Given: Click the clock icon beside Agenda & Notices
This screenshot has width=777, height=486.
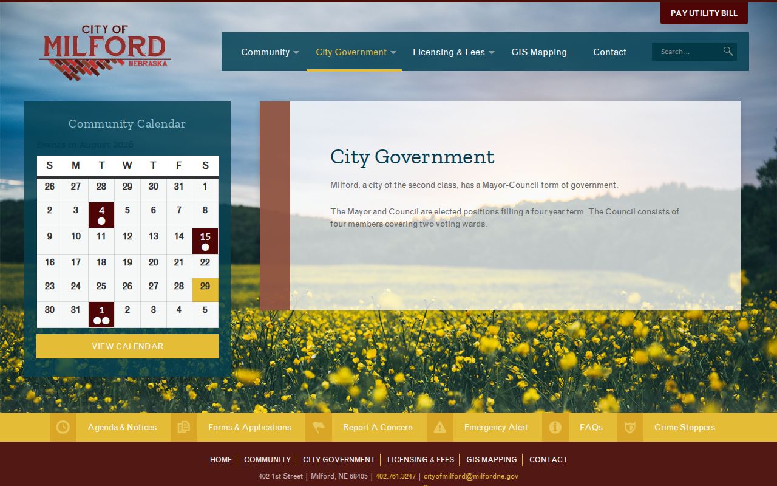Looking at the screenshot, I should point(63,427).
